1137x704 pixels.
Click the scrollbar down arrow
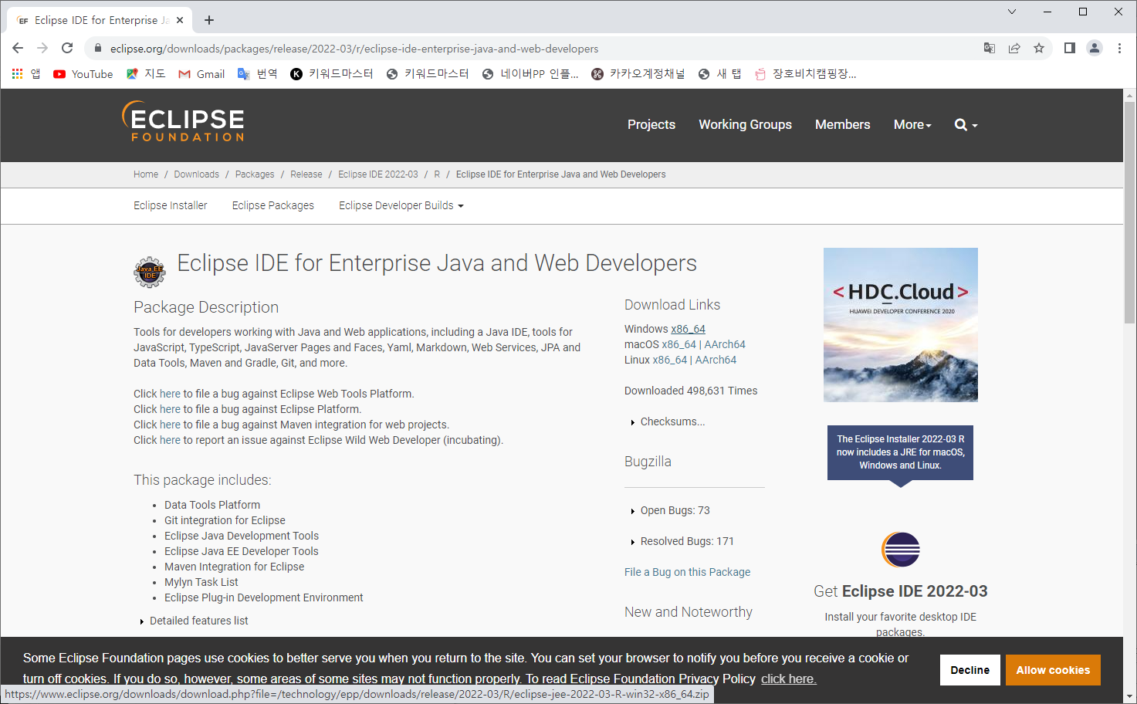click(x=1129, y=697)
